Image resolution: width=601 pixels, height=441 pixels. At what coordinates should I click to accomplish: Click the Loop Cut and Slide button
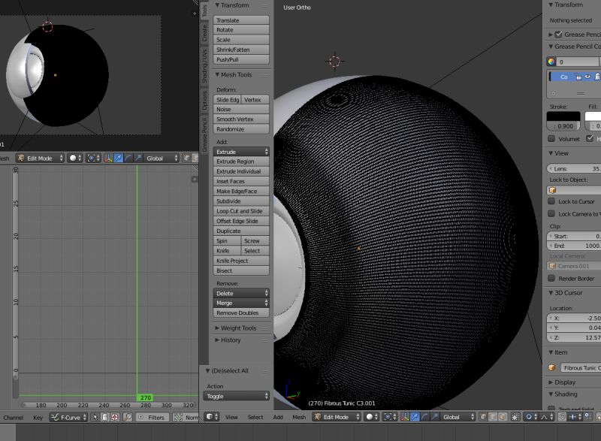point(240,211)
